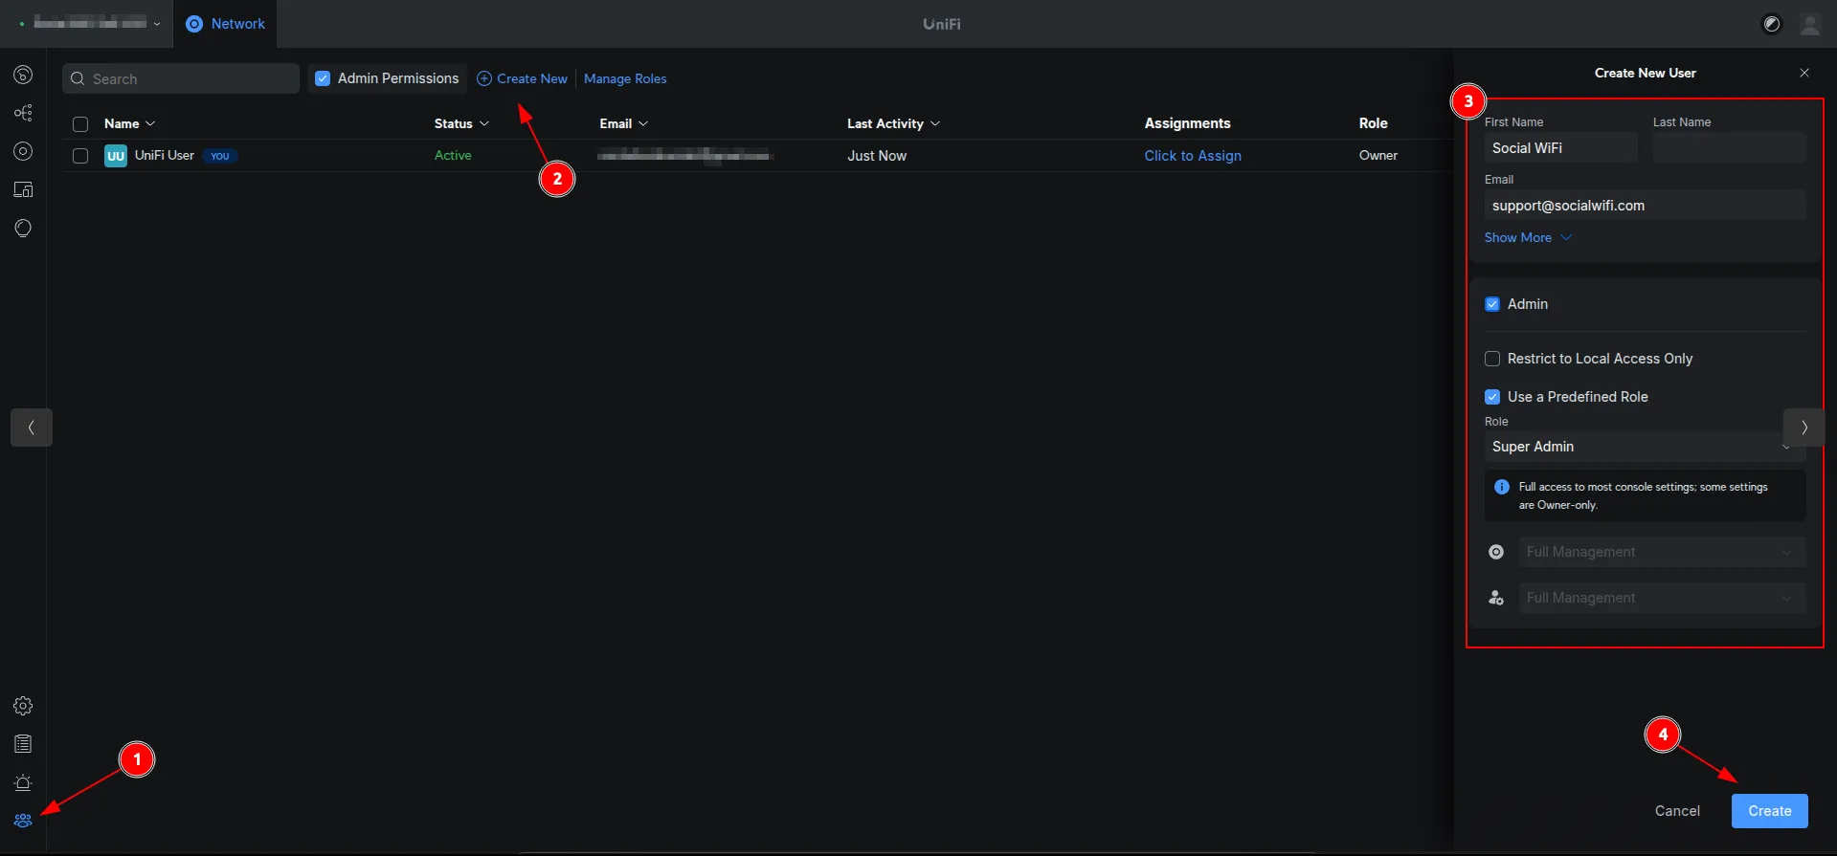Open the UniFi Devices circle icon
The height and width of the screenshot is (856, 1837).
[x=23, y=151]
